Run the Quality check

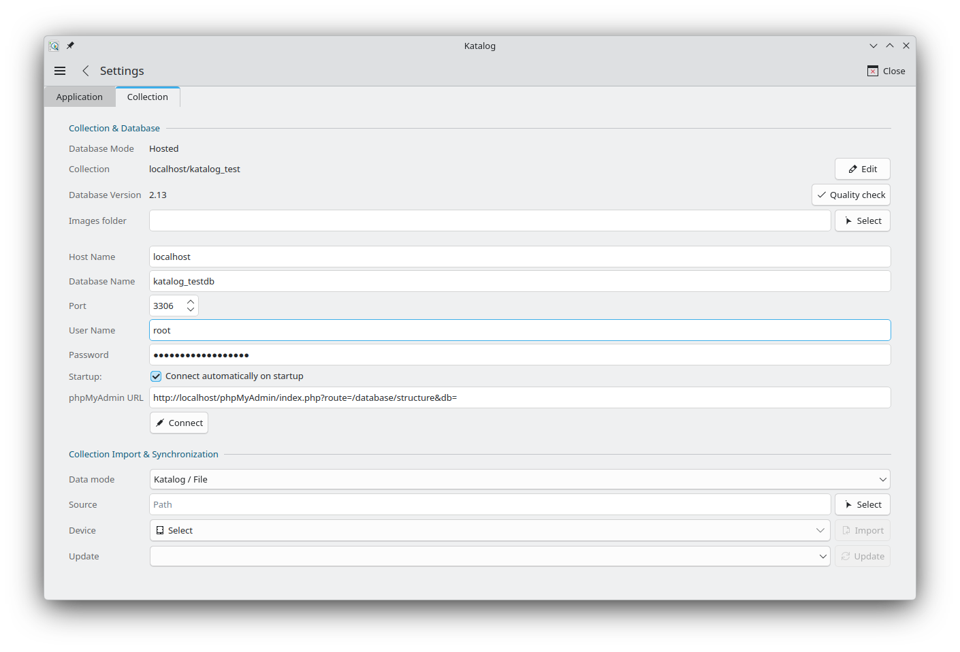tap(851, 195)
